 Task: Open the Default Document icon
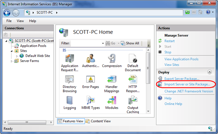[133, 58]
